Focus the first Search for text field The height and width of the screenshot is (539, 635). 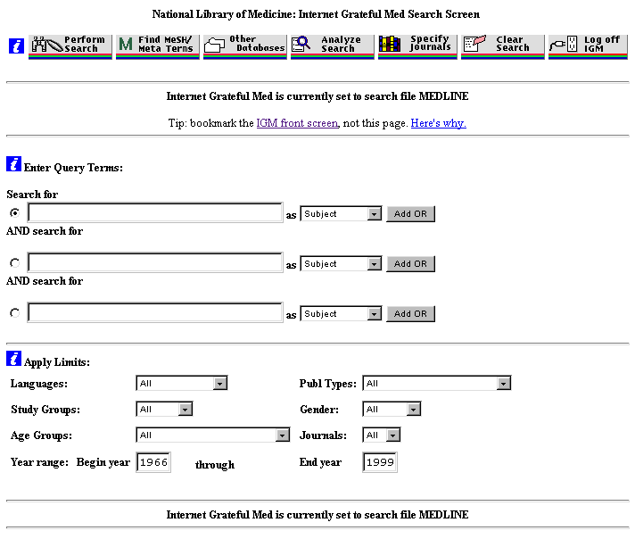tap(155, 212)
